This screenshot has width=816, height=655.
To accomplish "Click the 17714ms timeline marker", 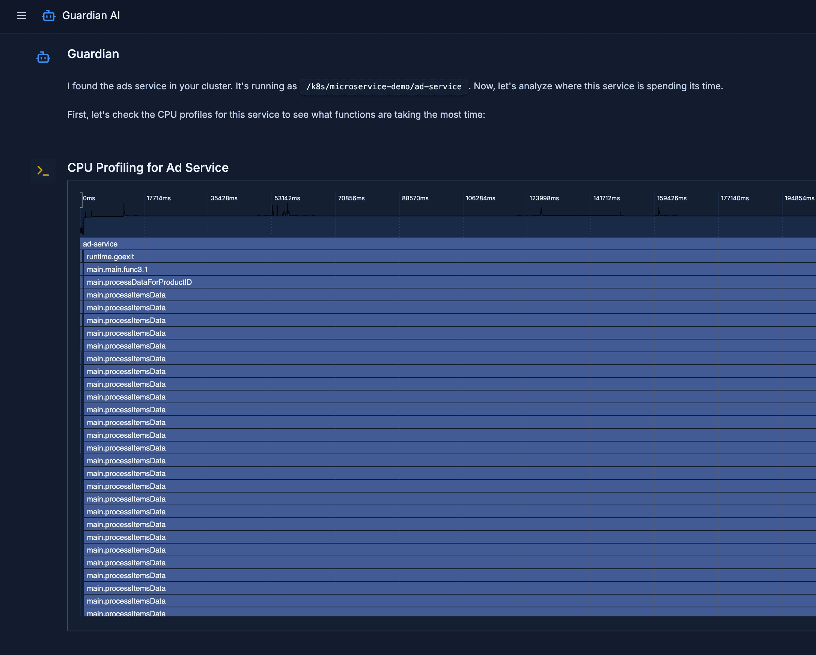I will [x=158, y=198].
